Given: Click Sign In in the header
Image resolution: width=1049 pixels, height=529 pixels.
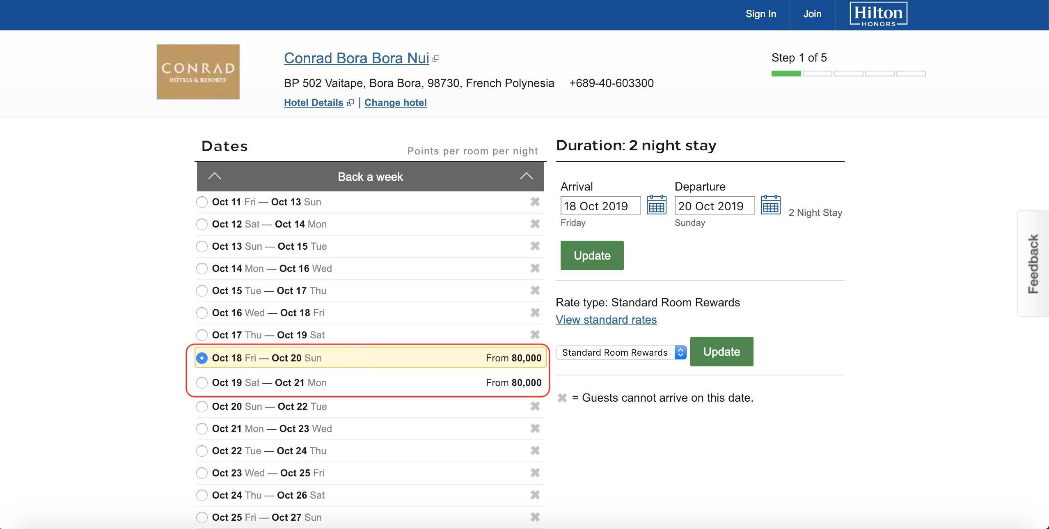Looking at the screenshot, I should tap(761, 14).
